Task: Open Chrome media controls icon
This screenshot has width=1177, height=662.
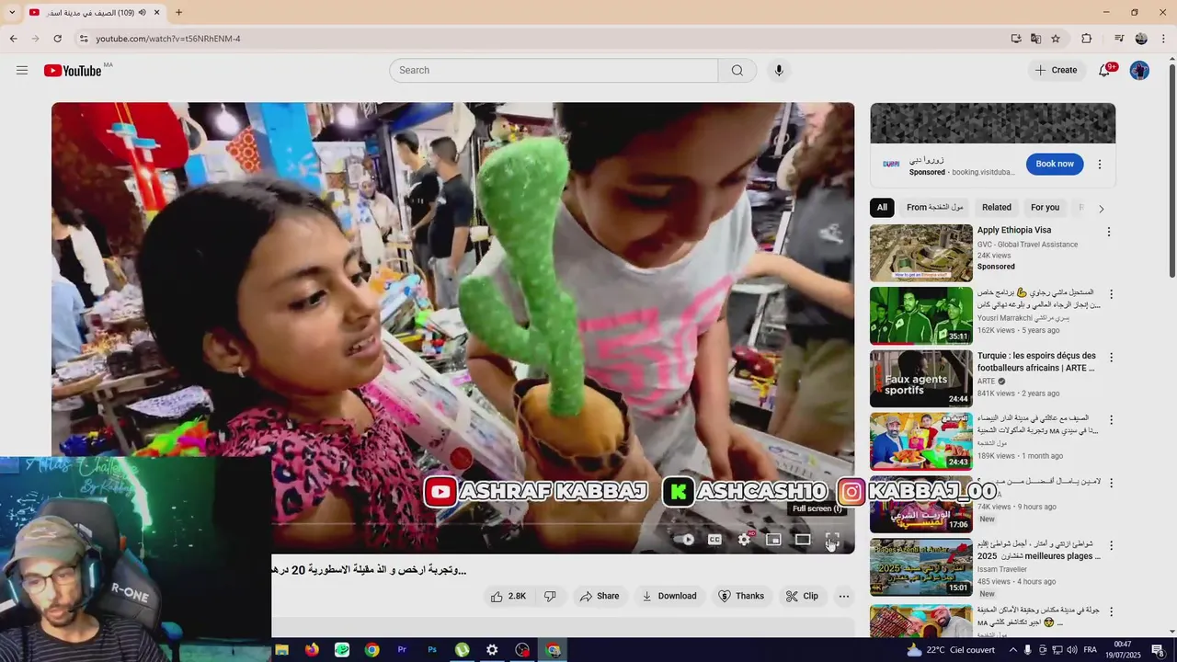Action: 1118,39
